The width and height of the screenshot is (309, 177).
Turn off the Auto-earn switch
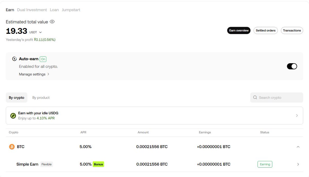click(x=292, y=66)
